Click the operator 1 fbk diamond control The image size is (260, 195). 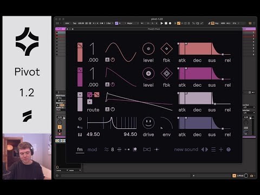pyautogui.click(x=166, y=49)
